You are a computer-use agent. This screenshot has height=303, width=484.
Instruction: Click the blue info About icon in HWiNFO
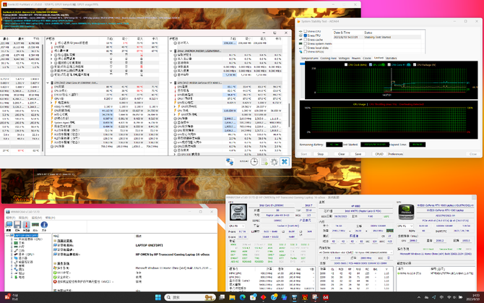pyautogui.click(x=44, y=225)
